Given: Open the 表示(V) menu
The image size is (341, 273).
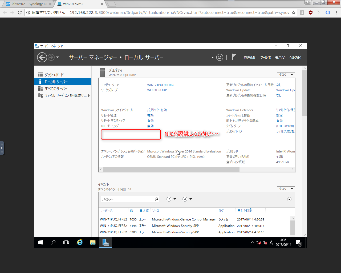Looking at the screenshot, I should point(280,58).
